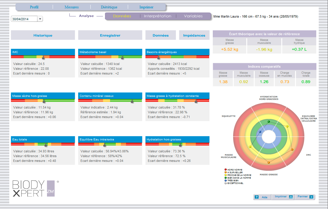Open the Impédances button
328x209 pixels.
(194, 35)
